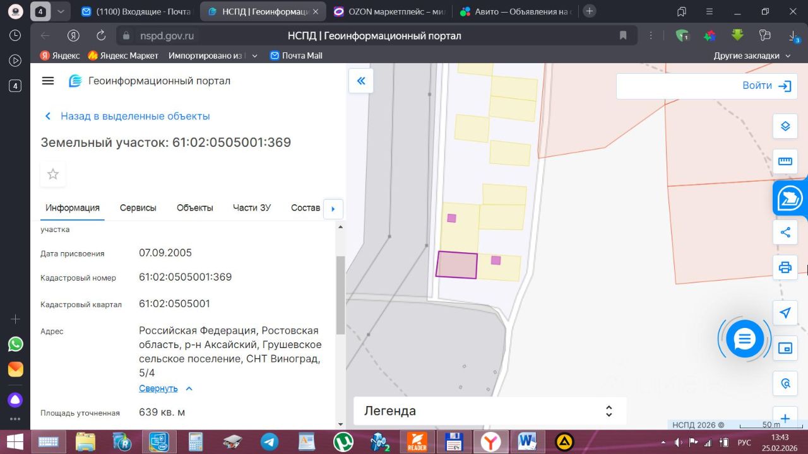Screen dimensions: 808x454
Task: Open the Alice assistant in sidebar
Action: pos(15,399)
